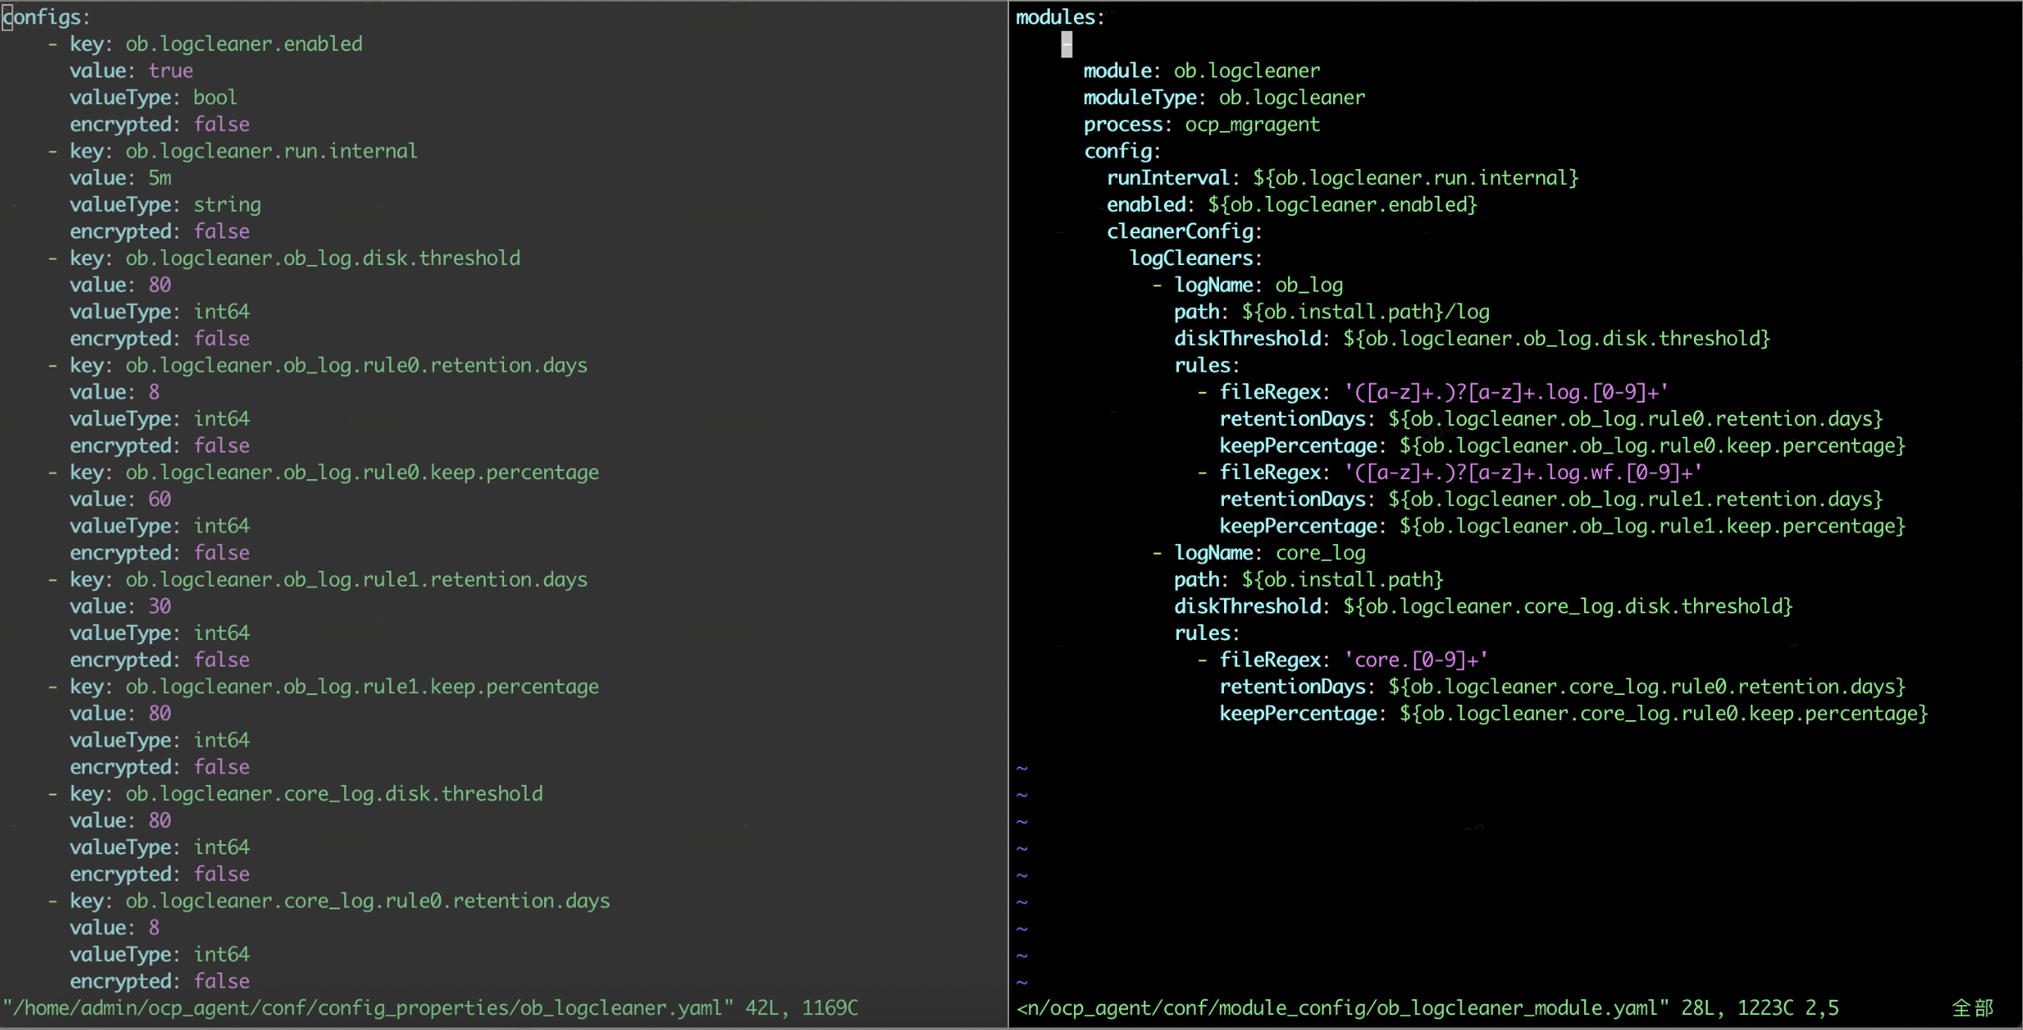Select 'ocp_mgragent' process value
Viewport: 2023px width, 1030px height.
pyautogui.click(x=1252, y=125)
